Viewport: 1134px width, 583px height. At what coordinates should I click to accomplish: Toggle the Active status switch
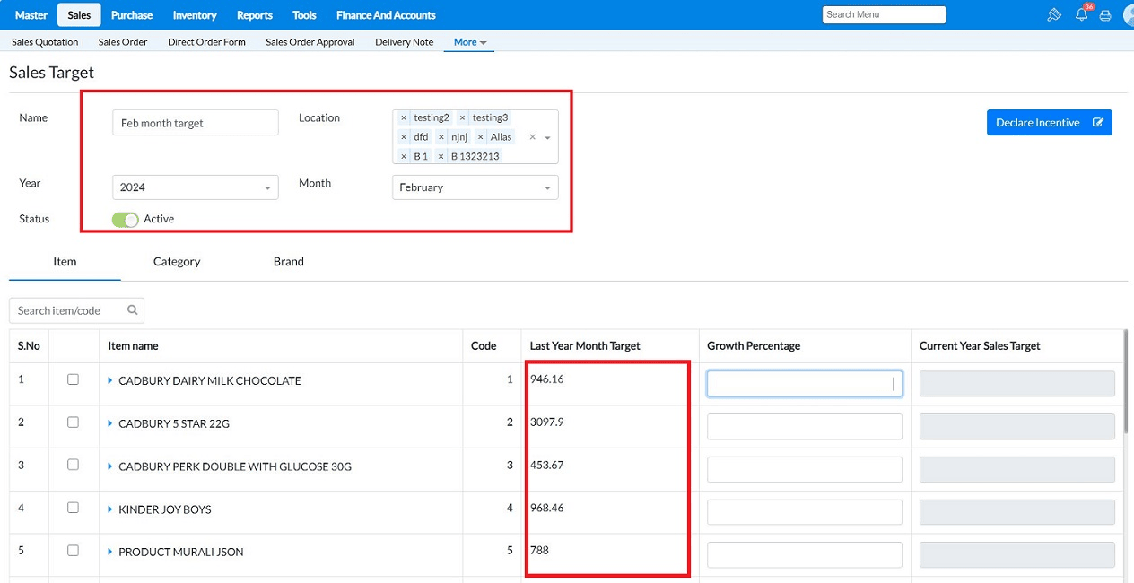(126, 220)
